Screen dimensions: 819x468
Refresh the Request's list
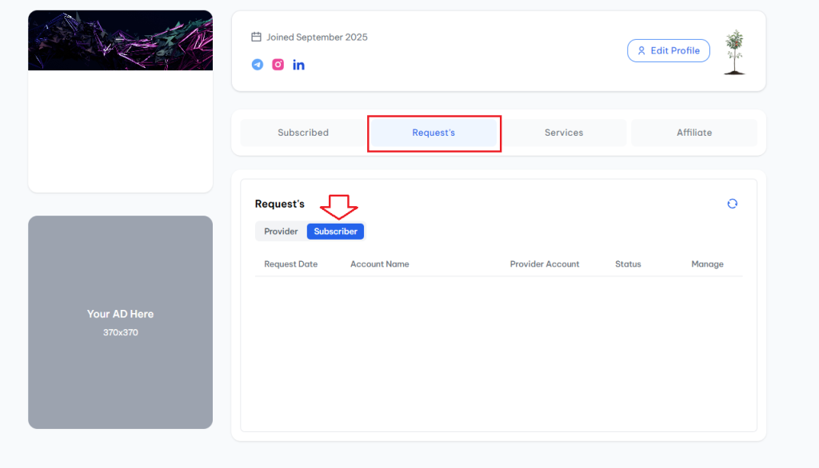pos(732,204)
